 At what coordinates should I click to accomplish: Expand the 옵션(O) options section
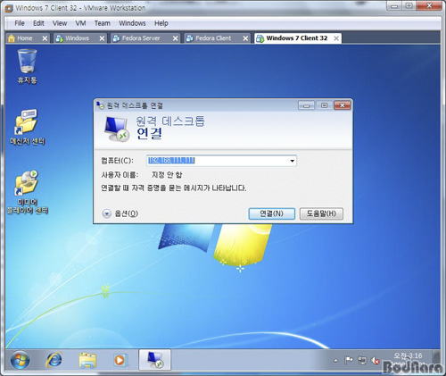[120, 213]
